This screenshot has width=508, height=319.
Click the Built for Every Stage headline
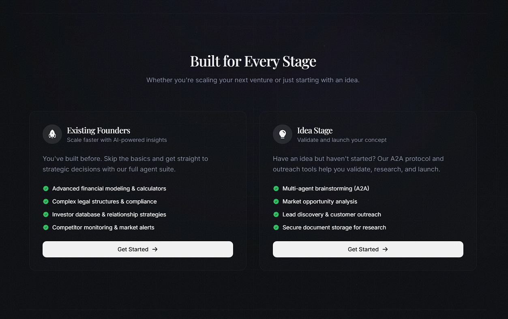coord(253,61)
